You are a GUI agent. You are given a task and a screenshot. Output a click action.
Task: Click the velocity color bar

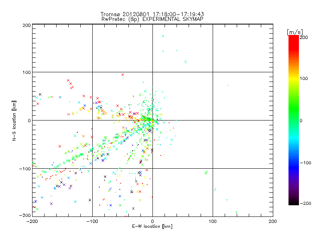pos(294,120)
